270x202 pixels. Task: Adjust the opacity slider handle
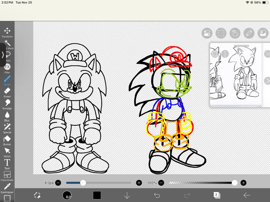(x=235, y=183)
